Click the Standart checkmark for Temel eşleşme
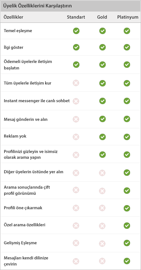 (x=76, y=31)
